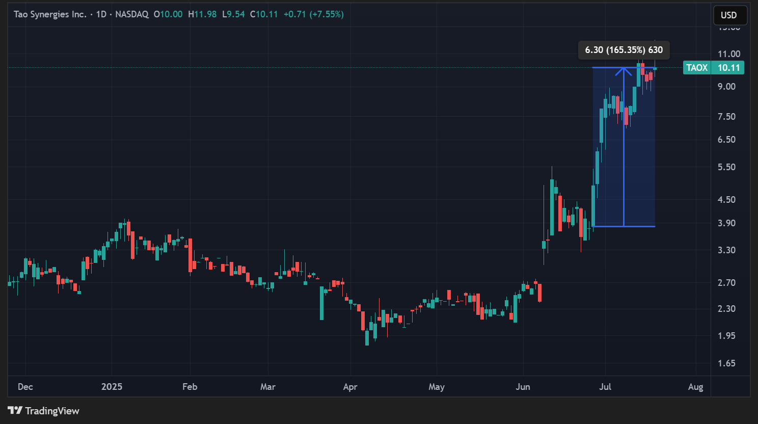Click the 2025 label on time axis
The width and height of the screenshot is (758, 424).
pyautogui.click(x=112, y=387)
